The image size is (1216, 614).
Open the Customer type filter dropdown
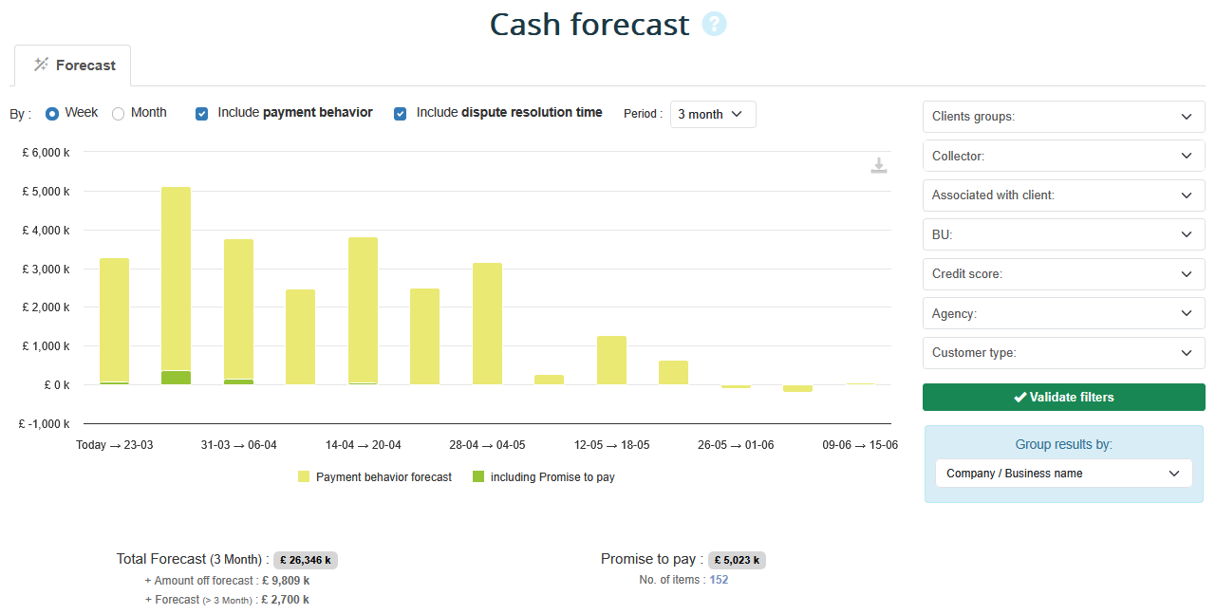click(x=1063, y=353)
